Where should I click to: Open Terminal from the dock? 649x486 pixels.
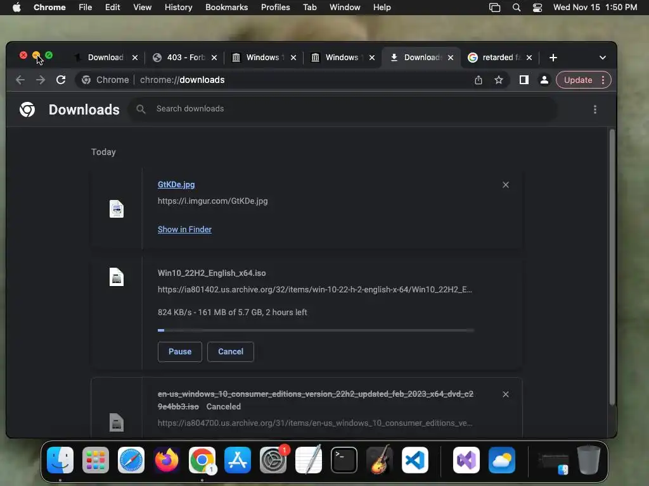point(344,460)
